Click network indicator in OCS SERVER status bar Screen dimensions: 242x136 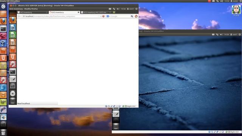114,106
